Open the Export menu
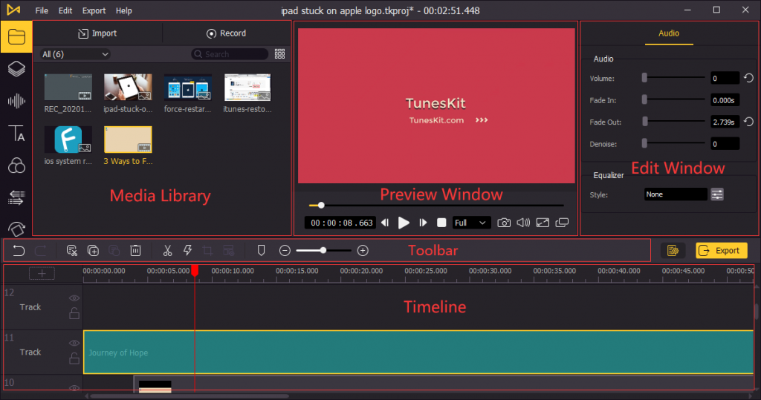 point(94,11)
